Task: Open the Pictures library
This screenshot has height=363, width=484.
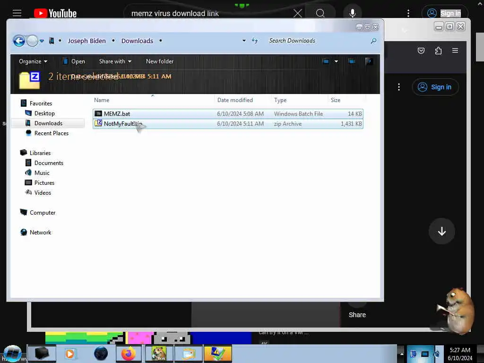Action: tap(44, 183)
